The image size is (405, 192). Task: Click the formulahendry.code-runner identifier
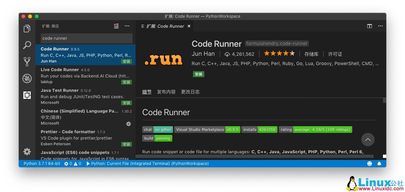click(x=277, y=43)
